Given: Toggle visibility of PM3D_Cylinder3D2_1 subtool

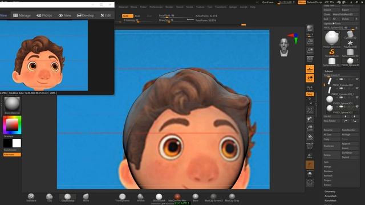Looking at the screenshot, I should pos(357,89).
